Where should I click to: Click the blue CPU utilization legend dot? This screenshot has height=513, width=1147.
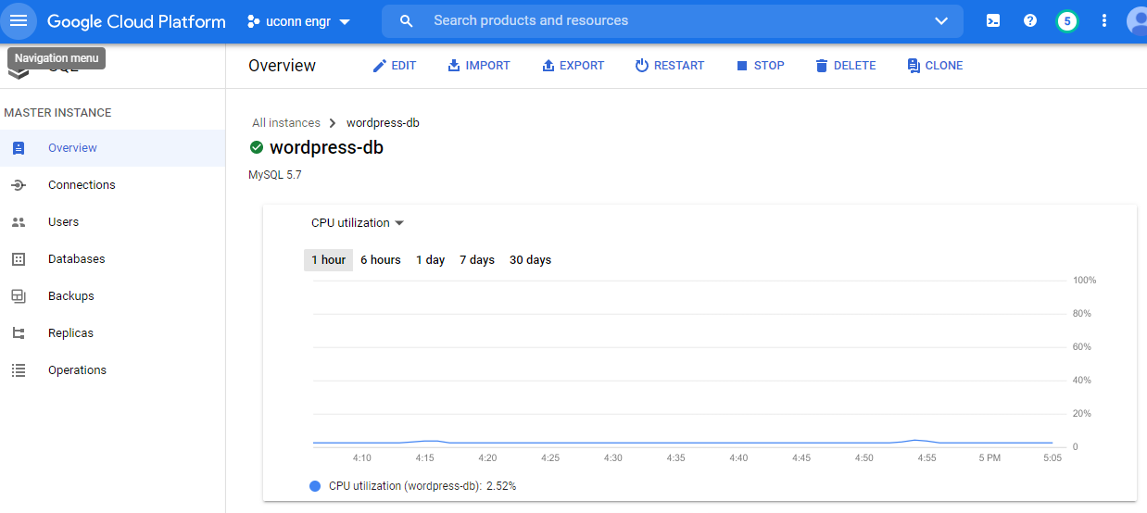(315, 486)
